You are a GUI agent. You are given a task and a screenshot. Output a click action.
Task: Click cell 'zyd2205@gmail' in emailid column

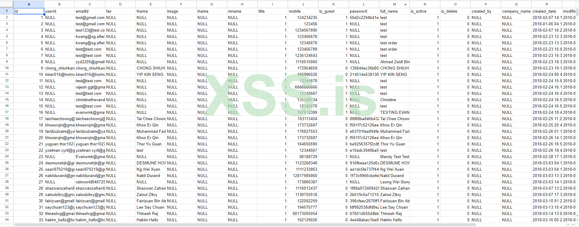[x=90, y=62]
